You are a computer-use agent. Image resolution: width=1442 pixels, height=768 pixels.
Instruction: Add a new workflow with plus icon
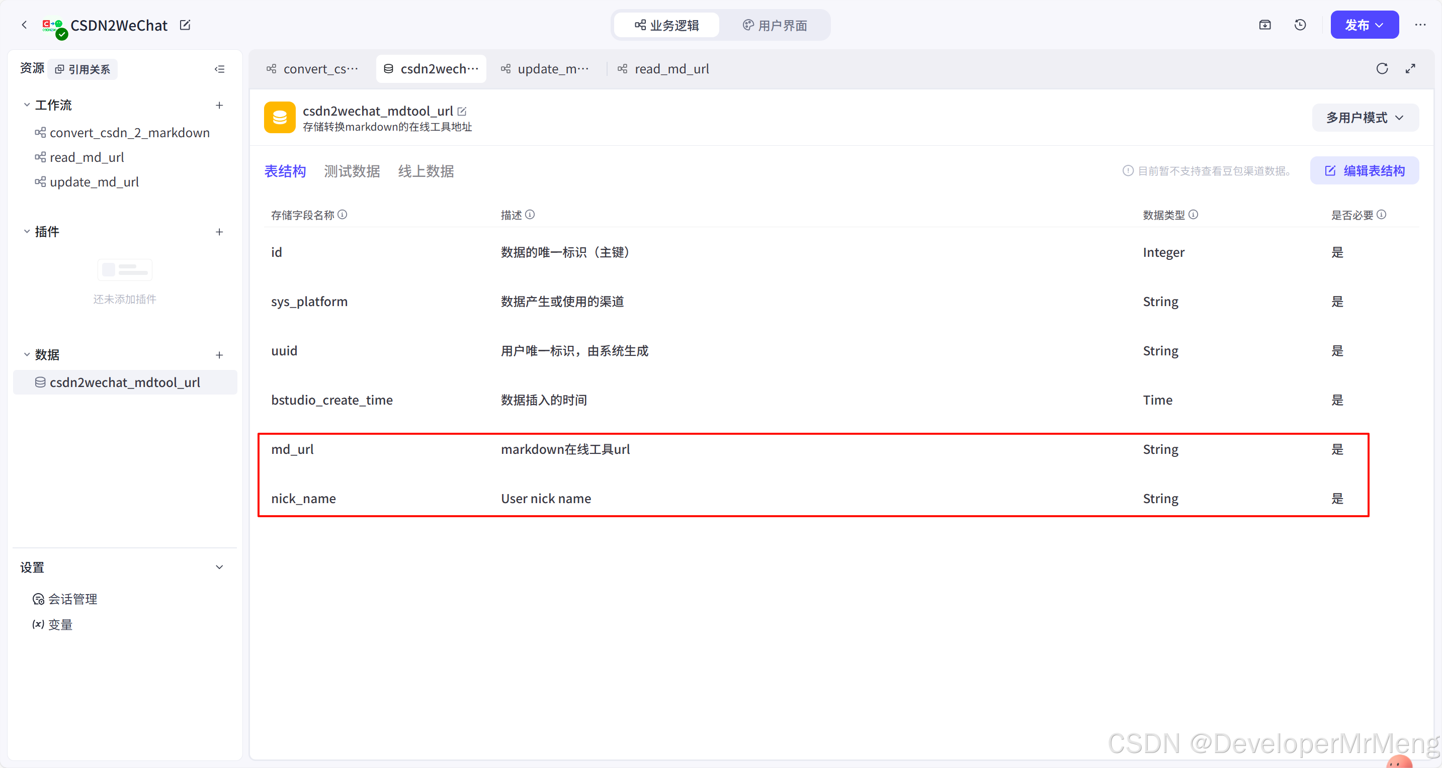(219, 105)
